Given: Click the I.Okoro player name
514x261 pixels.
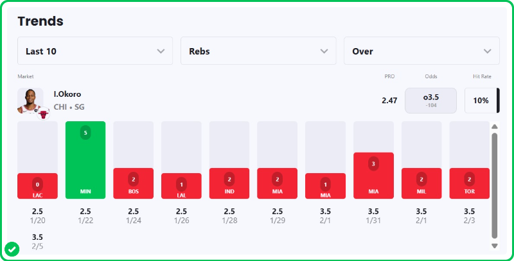Looking at the screenshot, I should pos(67,94).
